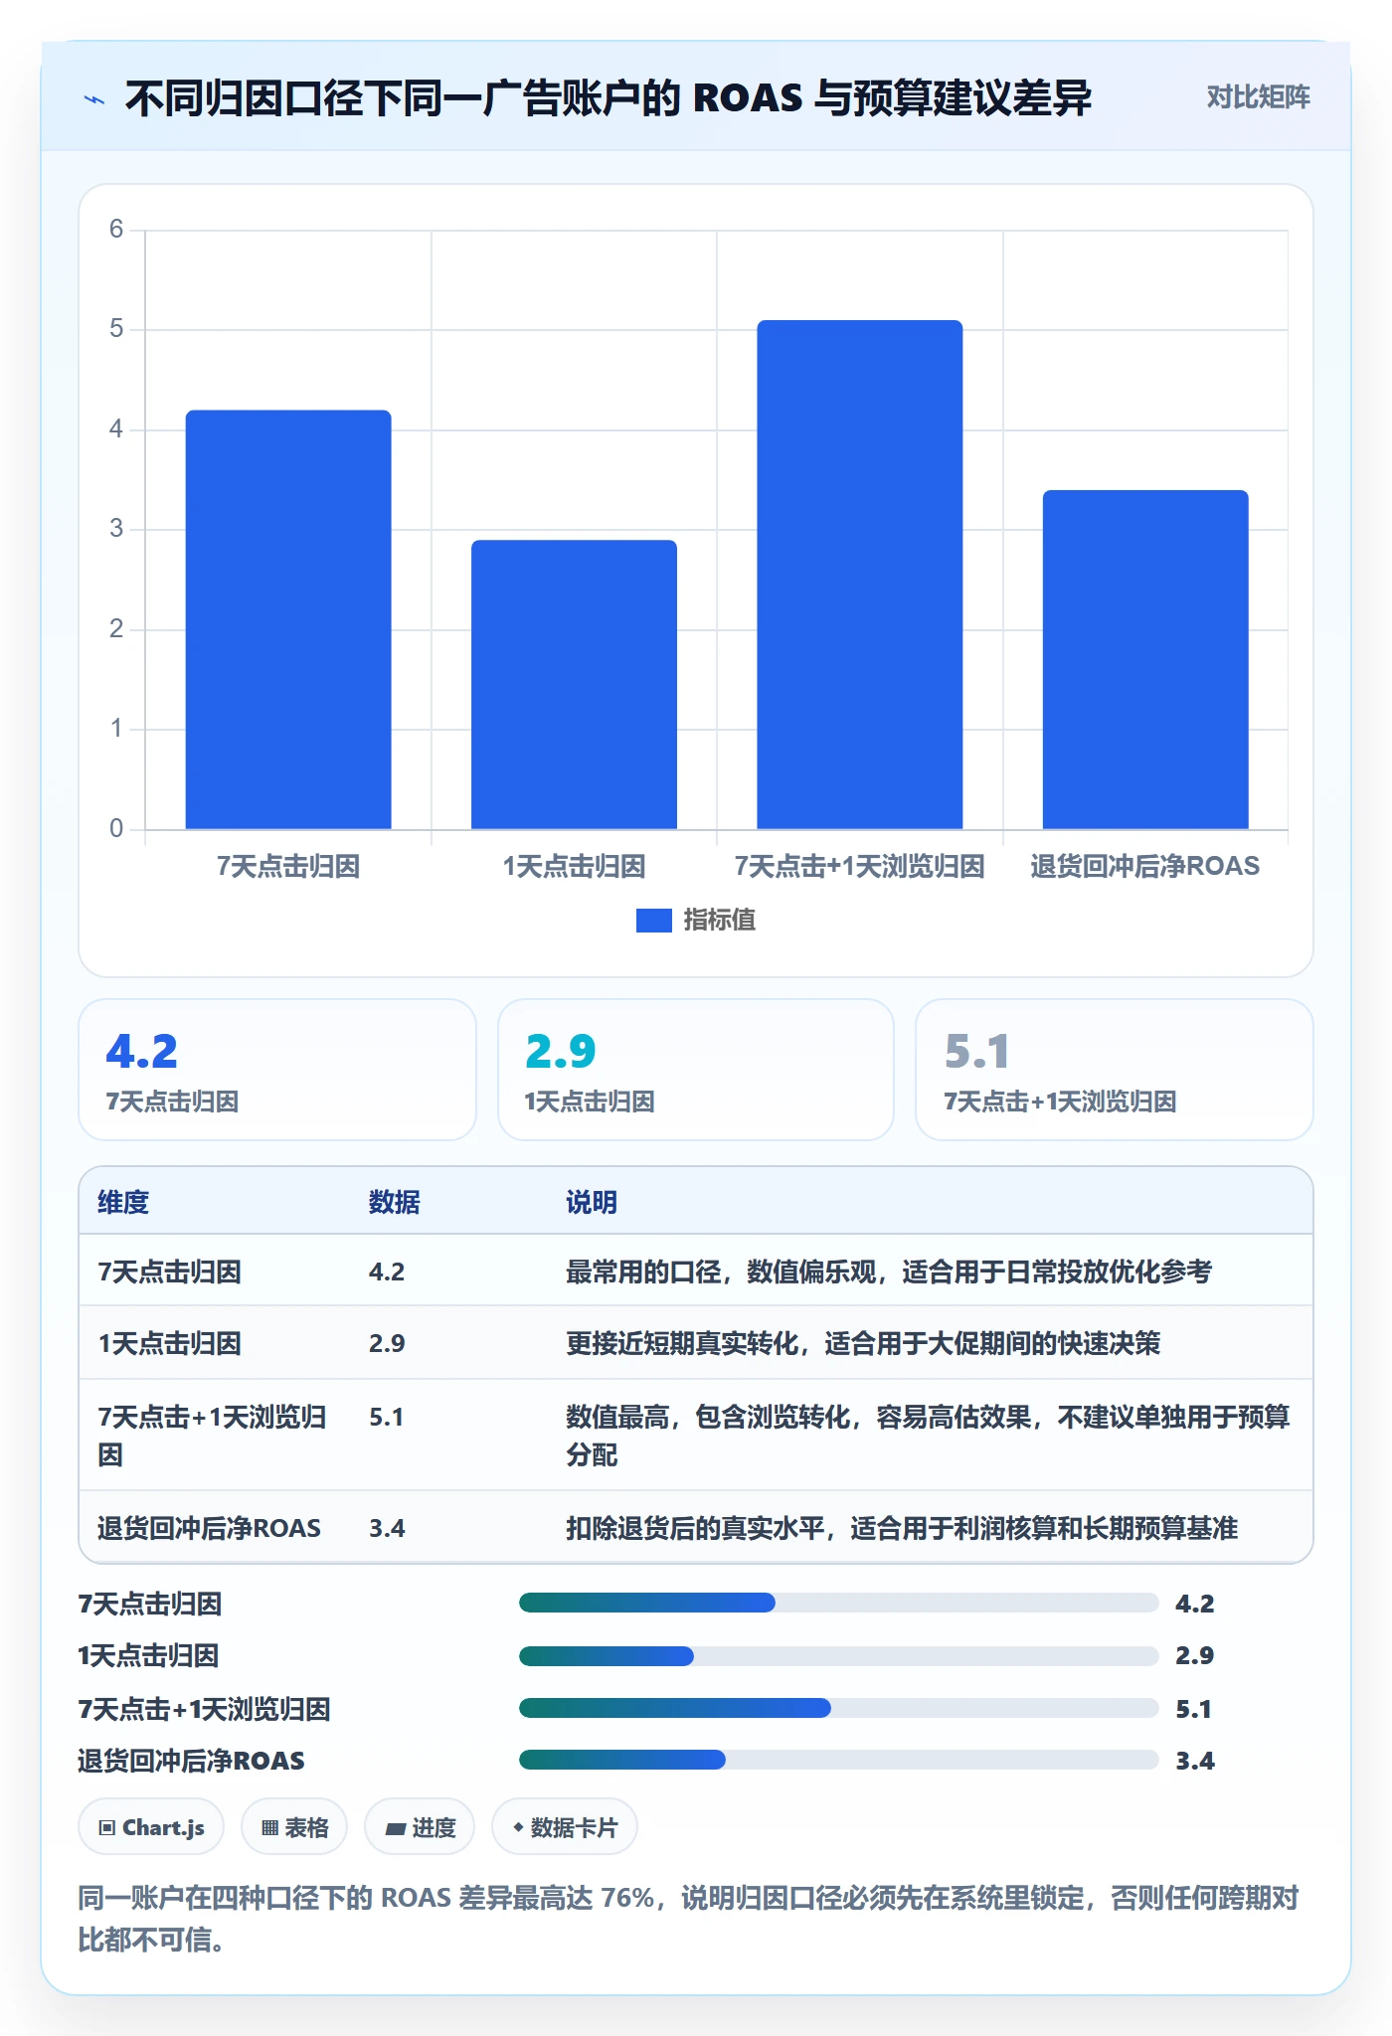Select table cell 7天点击归因 in 维度 column

pos(169,1272)
